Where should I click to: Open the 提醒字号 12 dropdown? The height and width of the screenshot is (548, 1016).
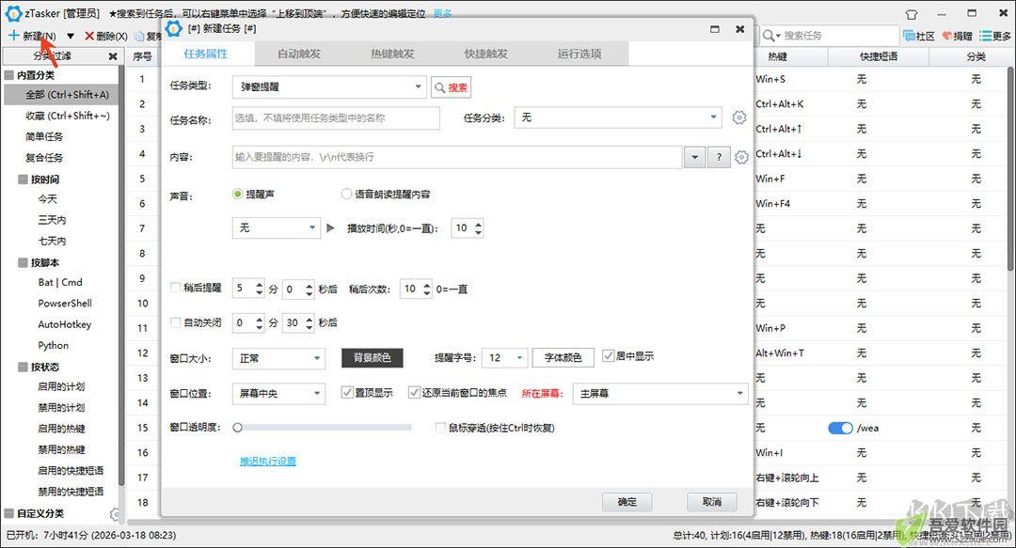[x=505, y=357]
